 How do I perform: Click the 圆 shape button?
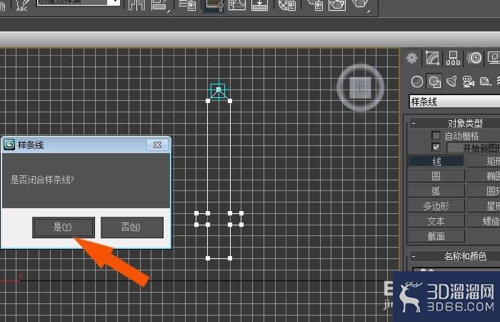point(436,176)
